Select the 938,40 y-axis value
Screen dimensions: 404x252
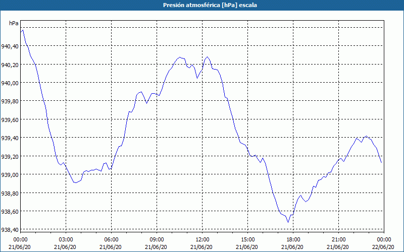(10, 230)
